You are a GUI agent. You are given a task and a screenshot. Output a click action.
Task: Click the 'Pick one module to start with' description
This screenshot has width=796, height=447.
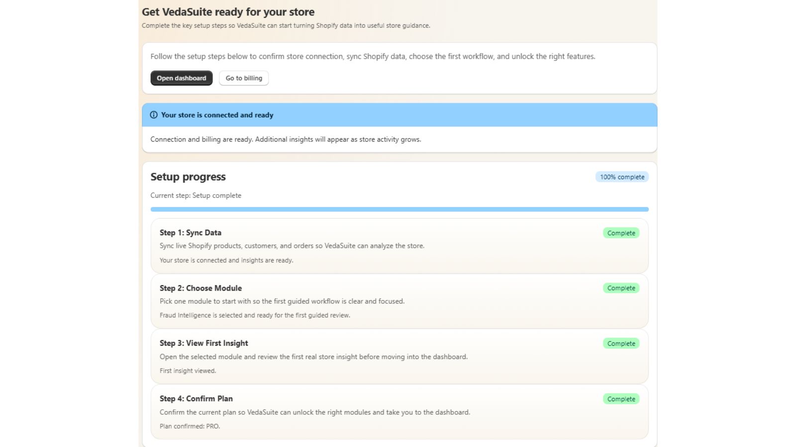(282, 301)
